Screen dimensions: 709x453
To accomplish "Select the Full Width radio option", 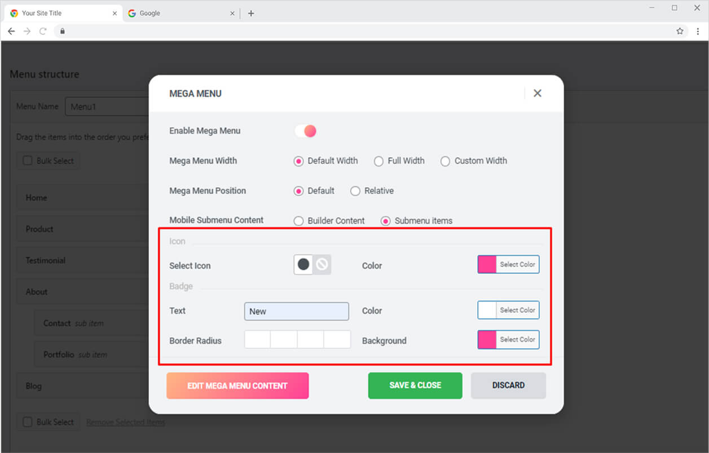I will 379,161.
